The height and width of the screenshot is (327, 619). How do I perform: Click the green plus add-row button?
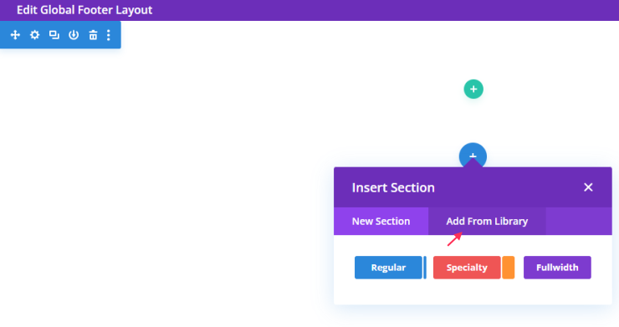(x=473, y=89)
